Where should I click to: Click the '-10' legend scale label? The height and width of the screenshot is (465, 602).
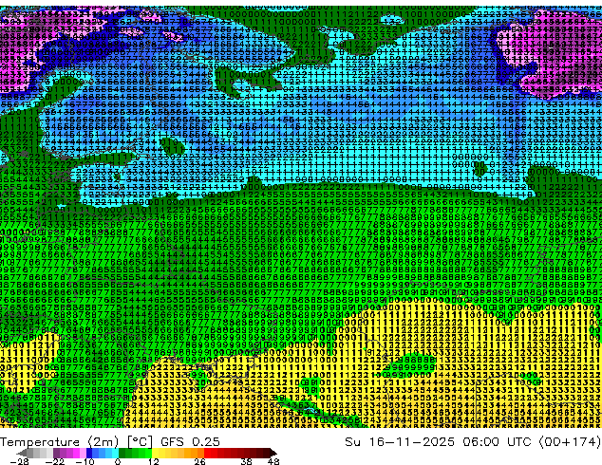pyautogui.click(x=85, y=461)
